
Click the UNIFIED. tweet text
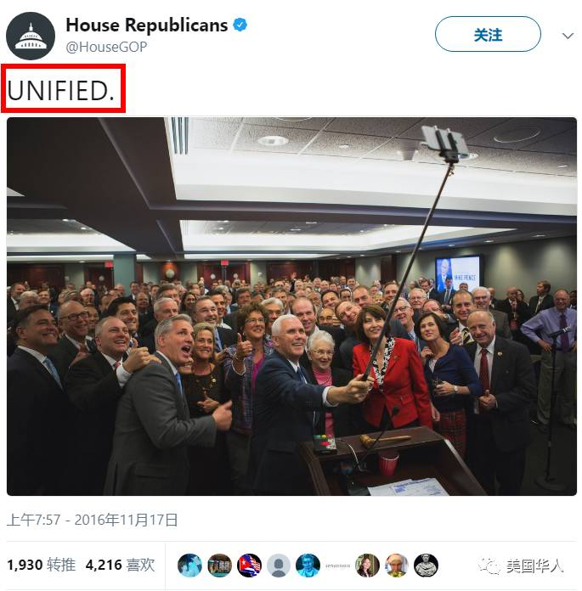point(60,91)
